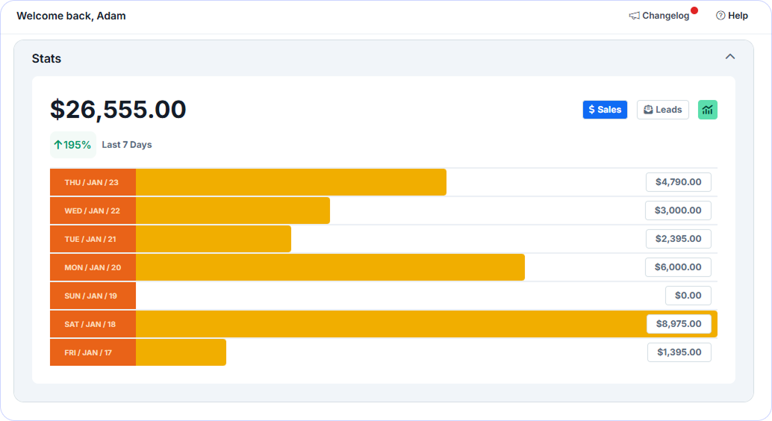The width and height of the screenshot is (772, 421).
Task: Switch stats to Sales view
Action: coord(605,110)
